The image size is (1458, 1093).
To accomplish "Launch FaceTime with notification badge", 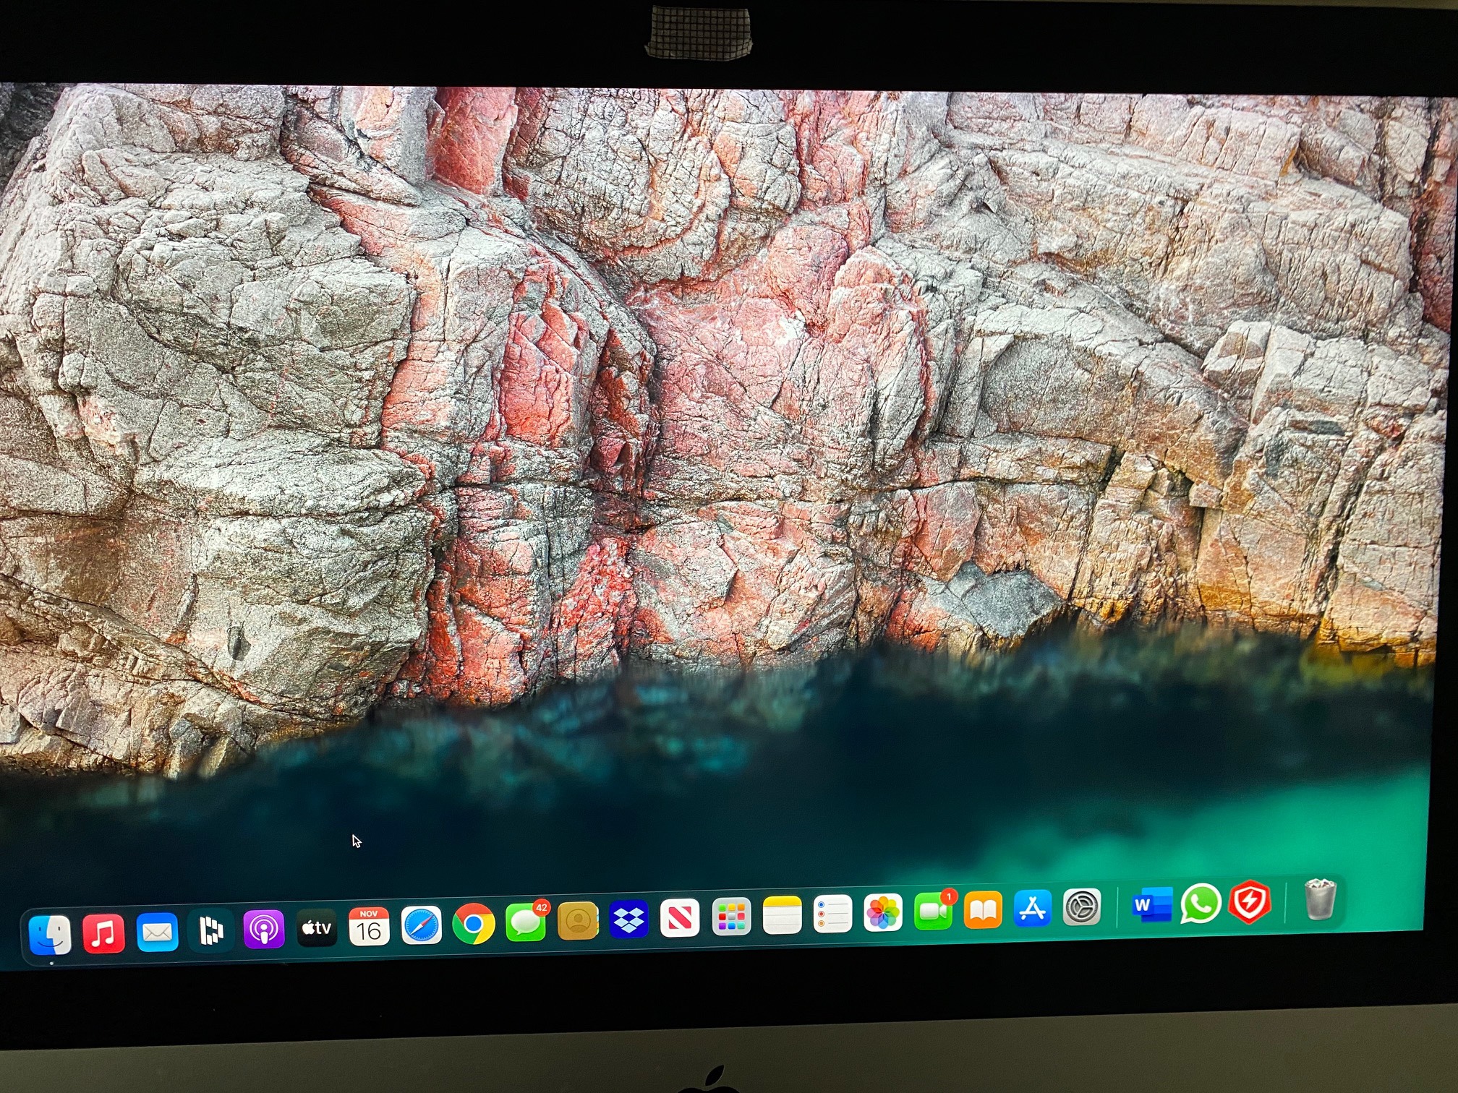I will point(933,912).
